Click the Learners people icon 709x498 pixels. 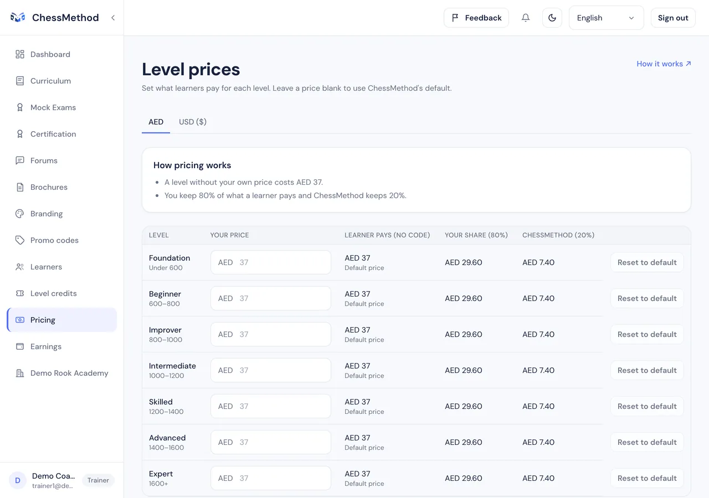click(x=20, y=267)
